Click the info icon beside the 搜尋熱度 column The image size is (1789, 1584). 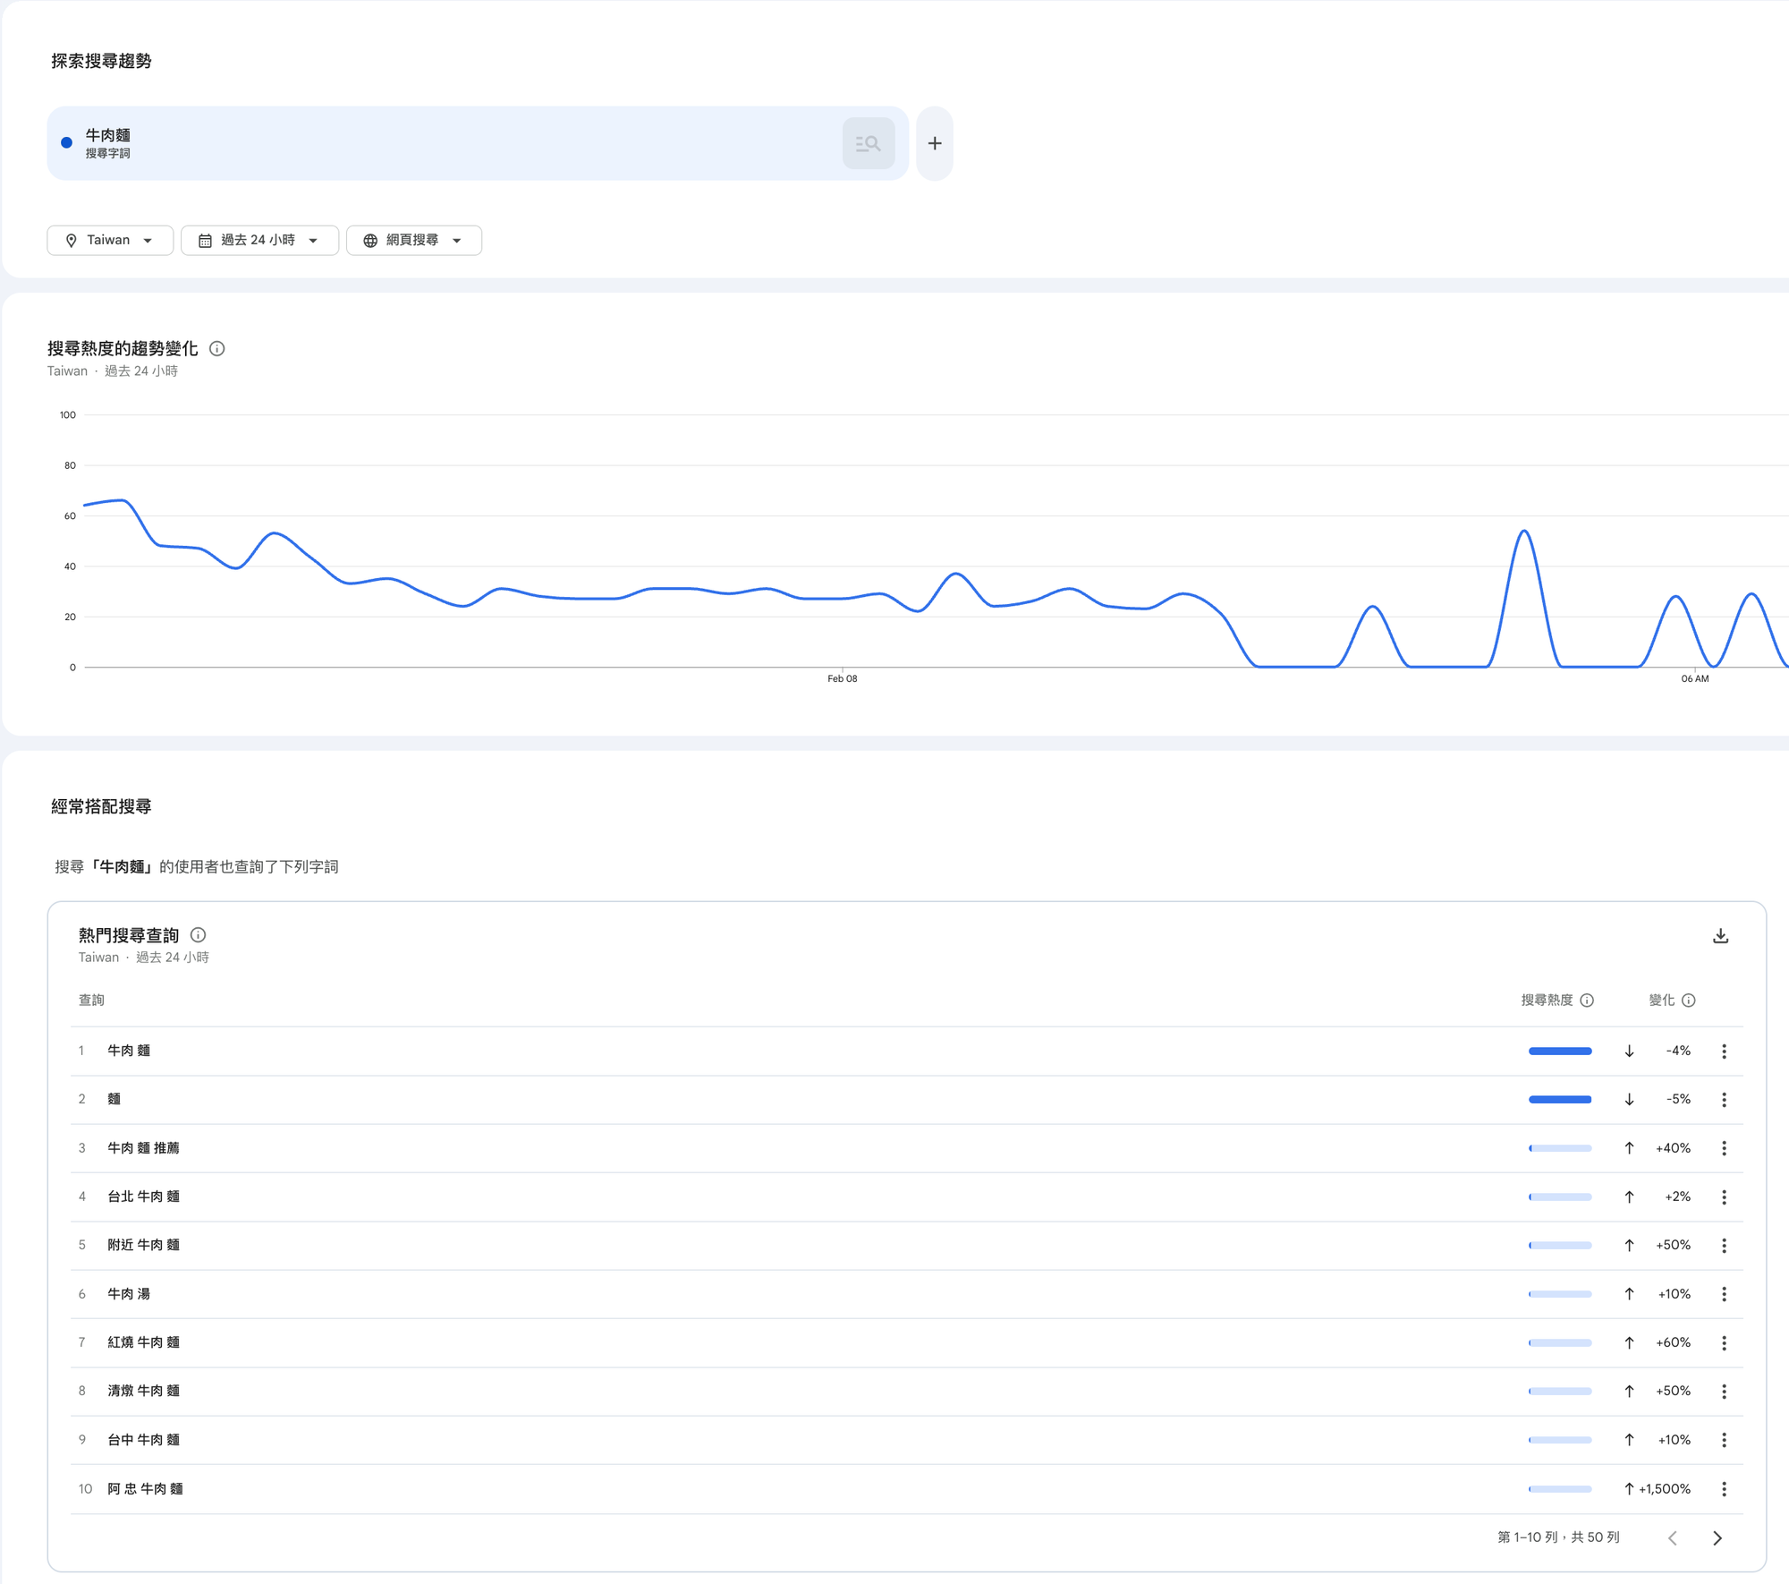[x=1589, y=1000]
